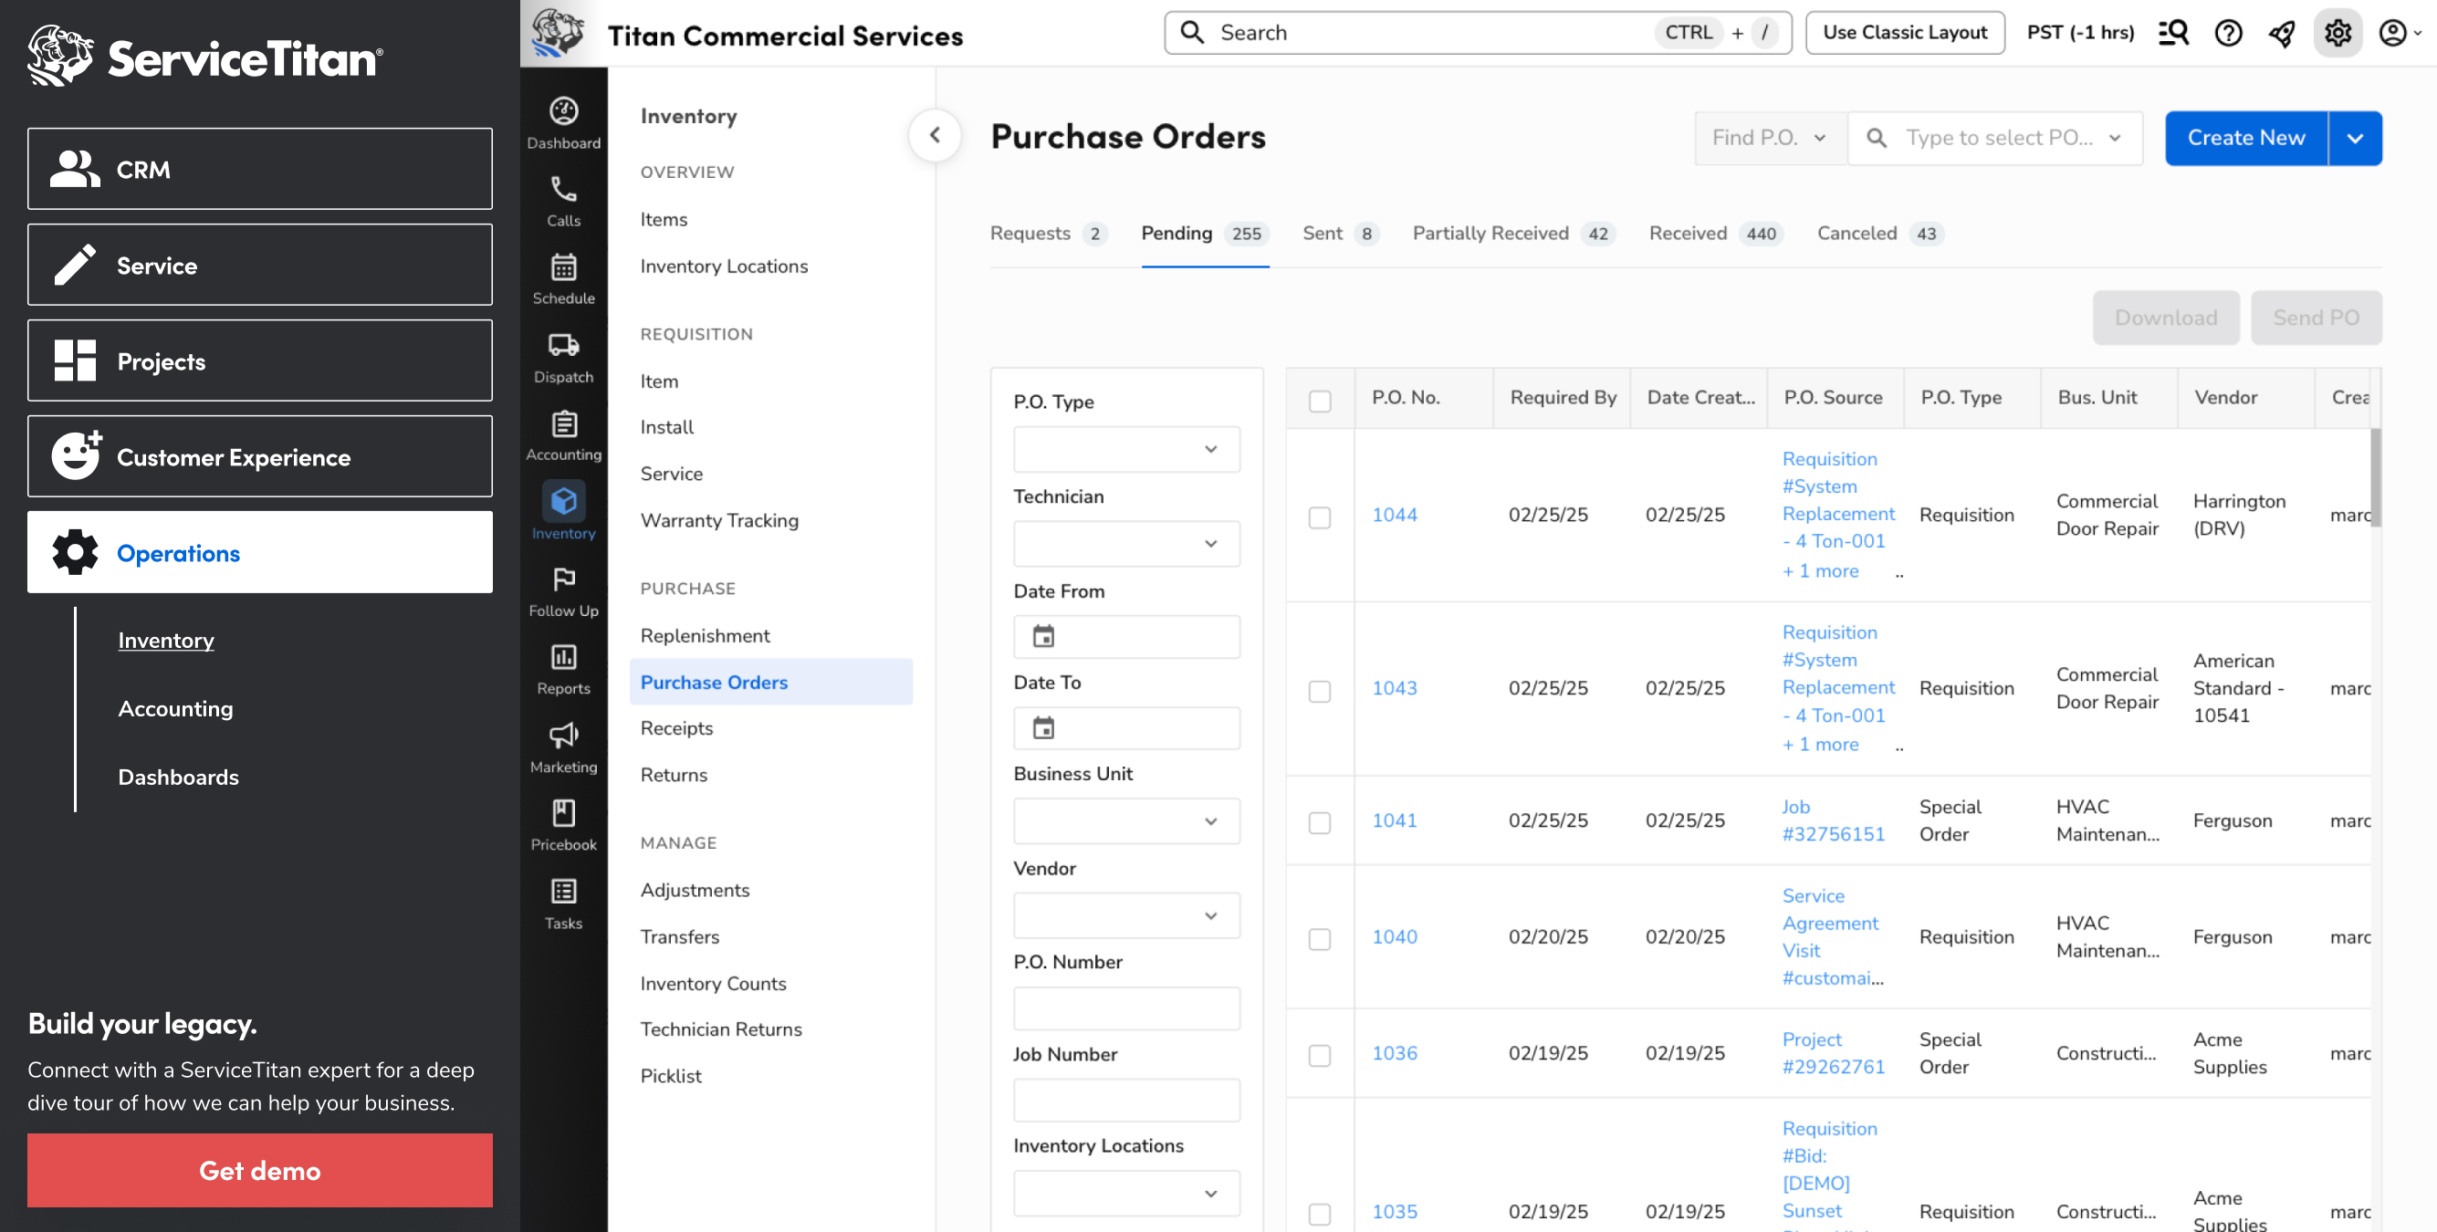2437x1232 pixels.
Task: Switch to the Canceled tab
Action: (x=1857, y=234)
